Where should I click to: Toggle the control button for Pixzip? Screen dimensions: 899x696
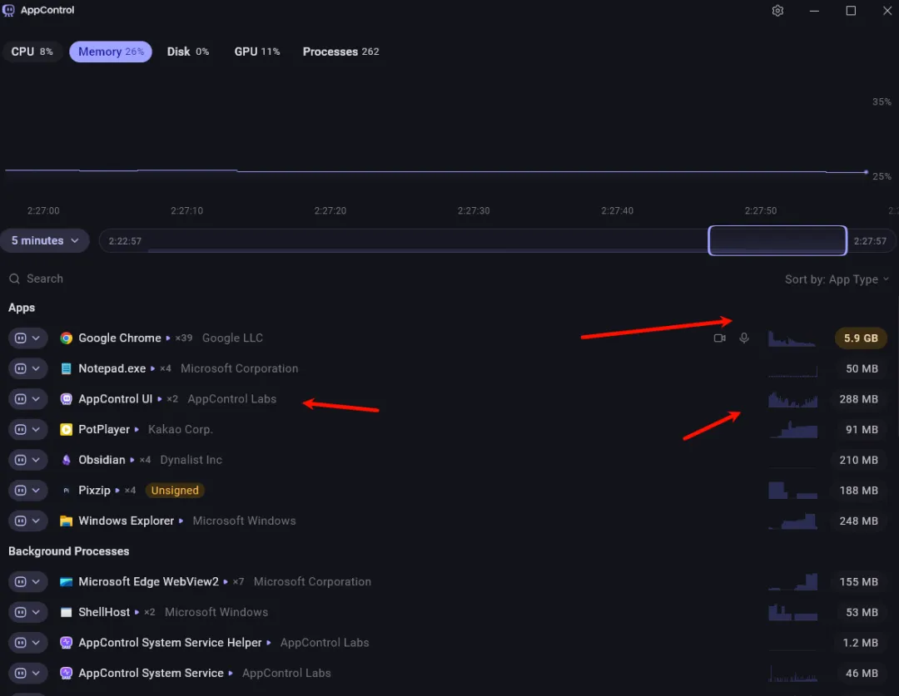coord(21,491)
